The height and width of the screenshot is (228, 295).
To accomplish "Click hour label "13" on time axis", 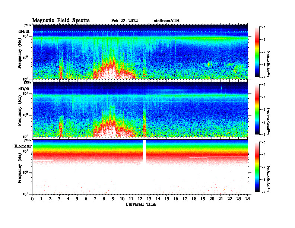I will [x=149, y=199].
